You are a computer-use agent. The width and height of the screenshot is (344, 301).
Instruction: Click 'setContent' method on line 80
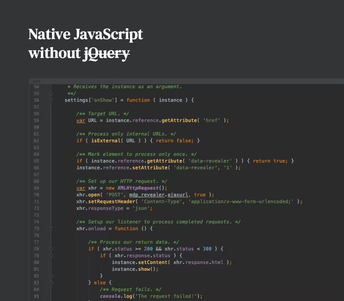point(153,262)
